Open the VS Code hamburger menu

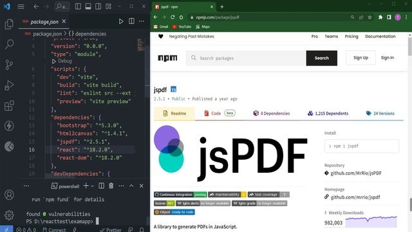[21, 6]
